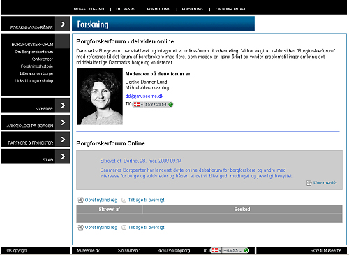Open the Om Borgcentret menu item
Screen dimensions: 349x255
tap(230, 9)
